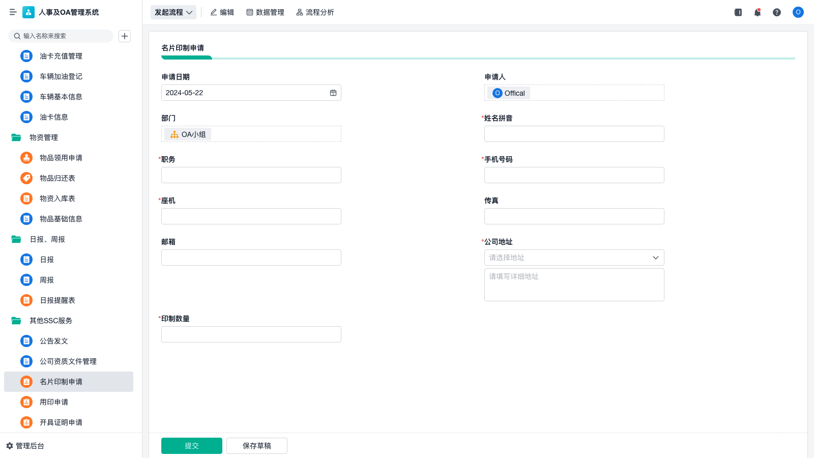Expand the 发起流程 dropdown
This screenshot has width=814, height=458.
point(173,12)
